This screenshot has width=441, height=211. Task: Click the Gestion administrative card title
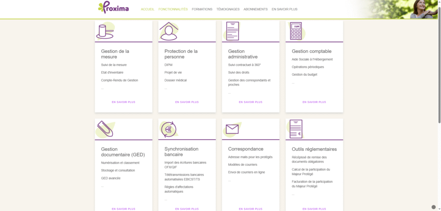243,54
